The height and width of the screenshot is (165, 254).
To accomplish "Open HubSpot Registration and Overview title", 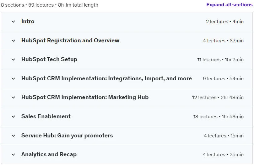I will point(70,40).
